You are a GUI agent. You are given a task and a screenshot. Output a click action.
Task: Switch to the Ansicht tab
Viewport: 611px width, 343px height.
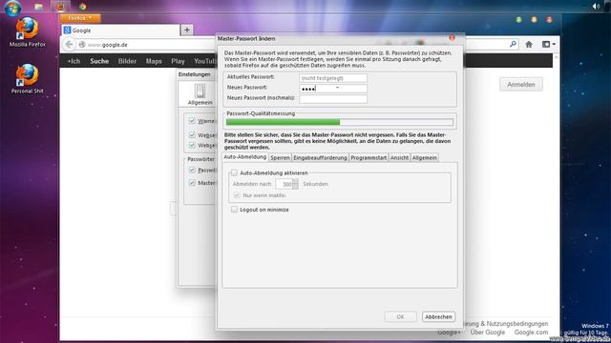click(399, 157)
